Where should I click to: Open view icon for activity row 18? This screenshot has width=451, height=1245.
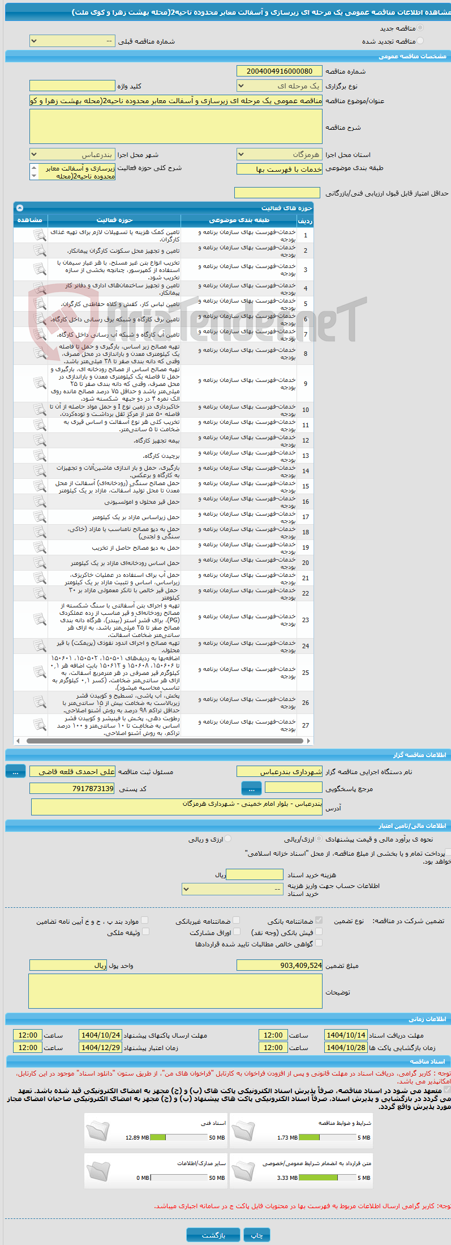(x=40, y=532)
